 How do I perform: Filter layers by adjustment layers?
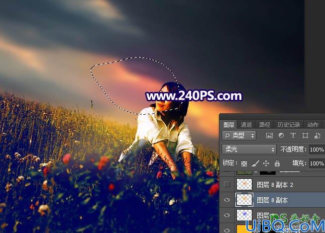(x=281, y=135)
